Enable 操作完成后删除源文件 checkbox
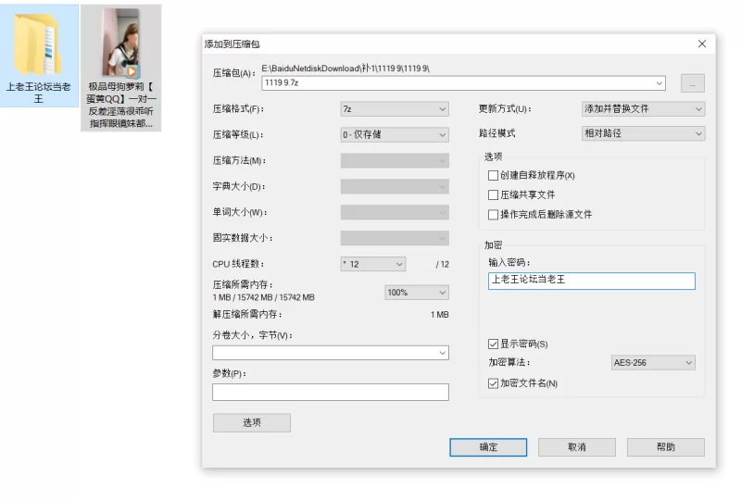 (x=493, y=215)
